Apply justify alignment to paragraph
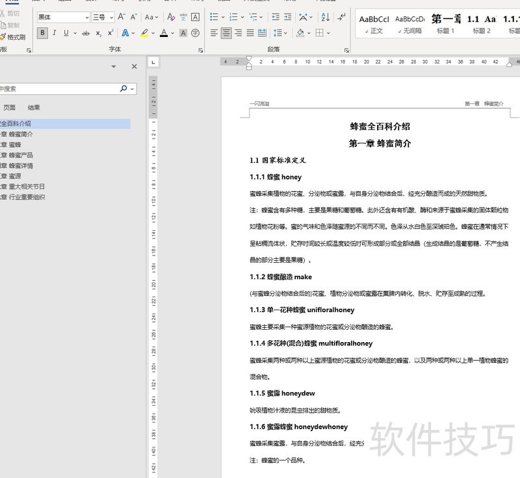The width and height of the screenshot is (520, 478). pos(250,33)
